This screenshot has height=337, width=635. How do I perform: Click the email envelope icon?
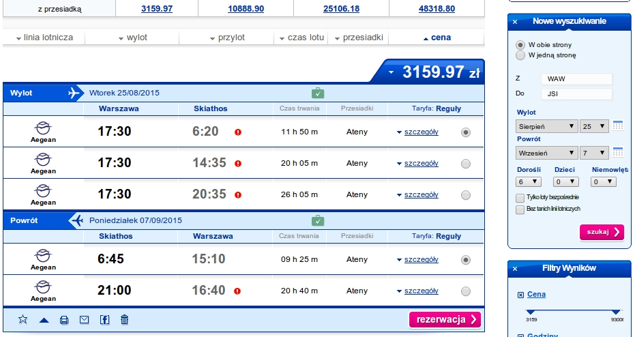pos(85,319)
